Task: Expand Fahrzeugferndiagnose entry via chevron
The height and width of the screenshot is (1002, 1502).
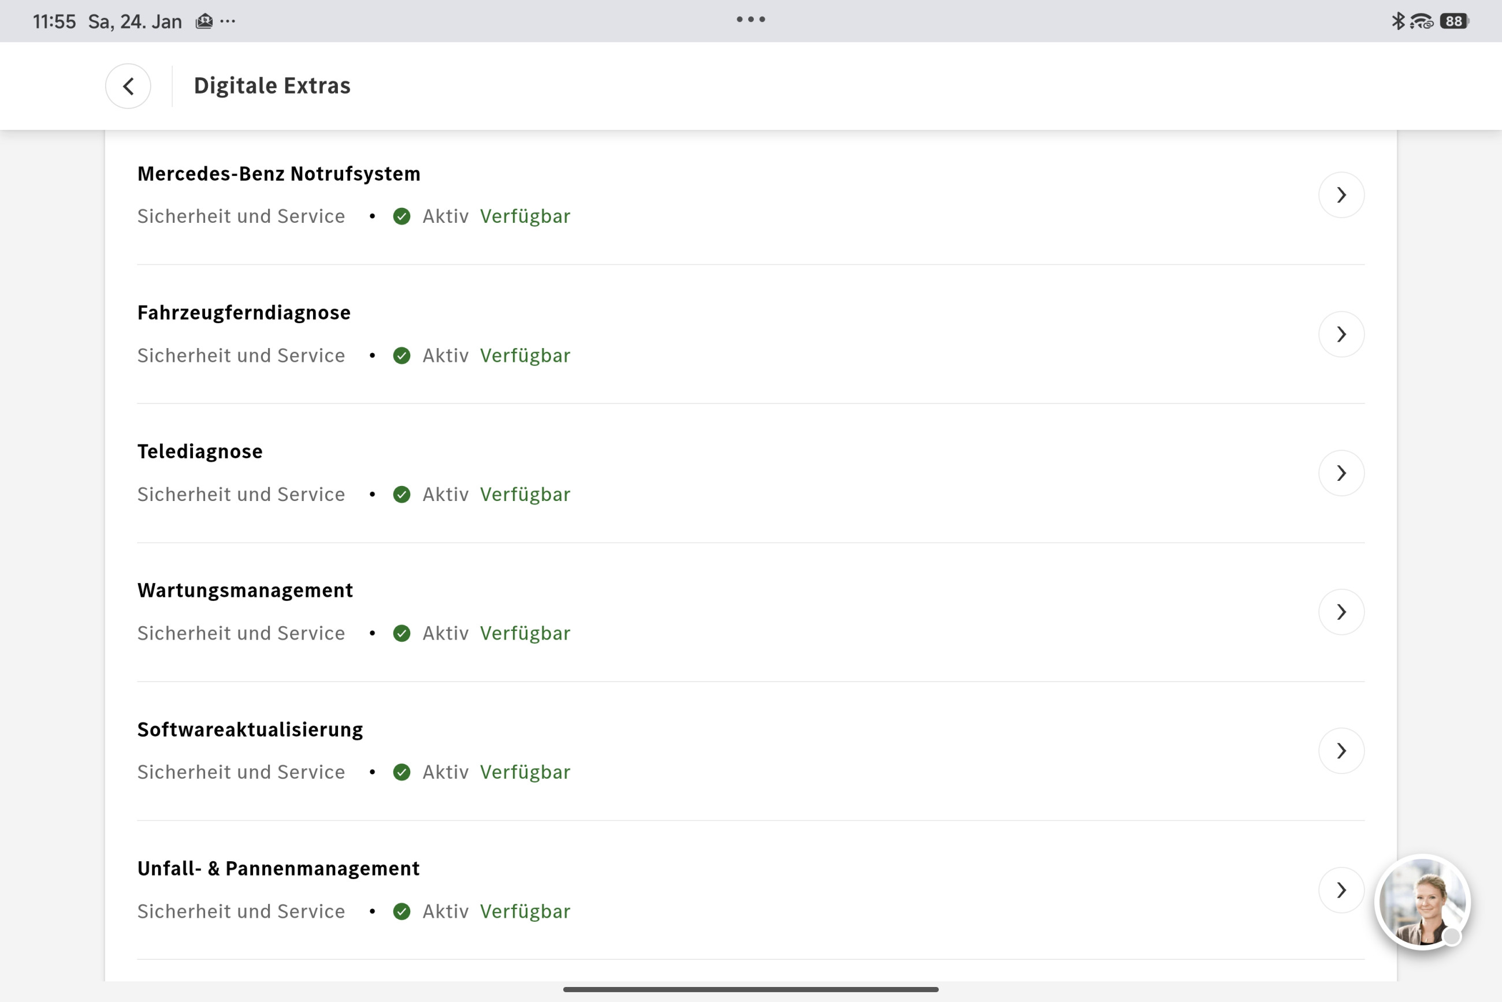Action: (1341, 334)
